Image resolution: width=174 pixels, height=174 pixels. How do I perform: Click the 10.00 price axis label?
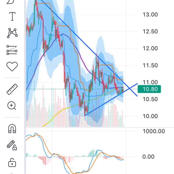tap(150, 116)
